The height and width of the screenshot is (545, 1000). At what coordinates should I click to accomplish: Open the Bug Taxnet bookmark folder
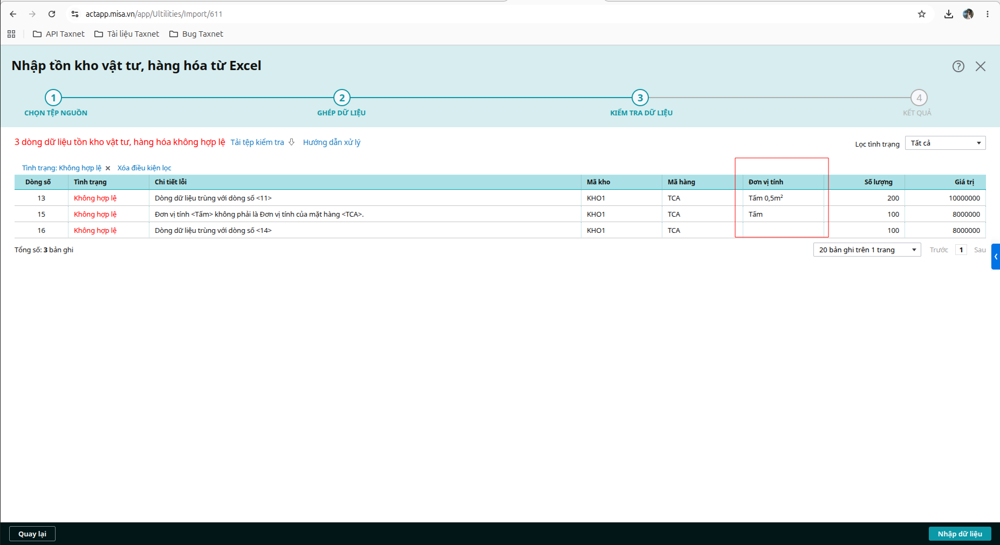click(x=196, y=34)
